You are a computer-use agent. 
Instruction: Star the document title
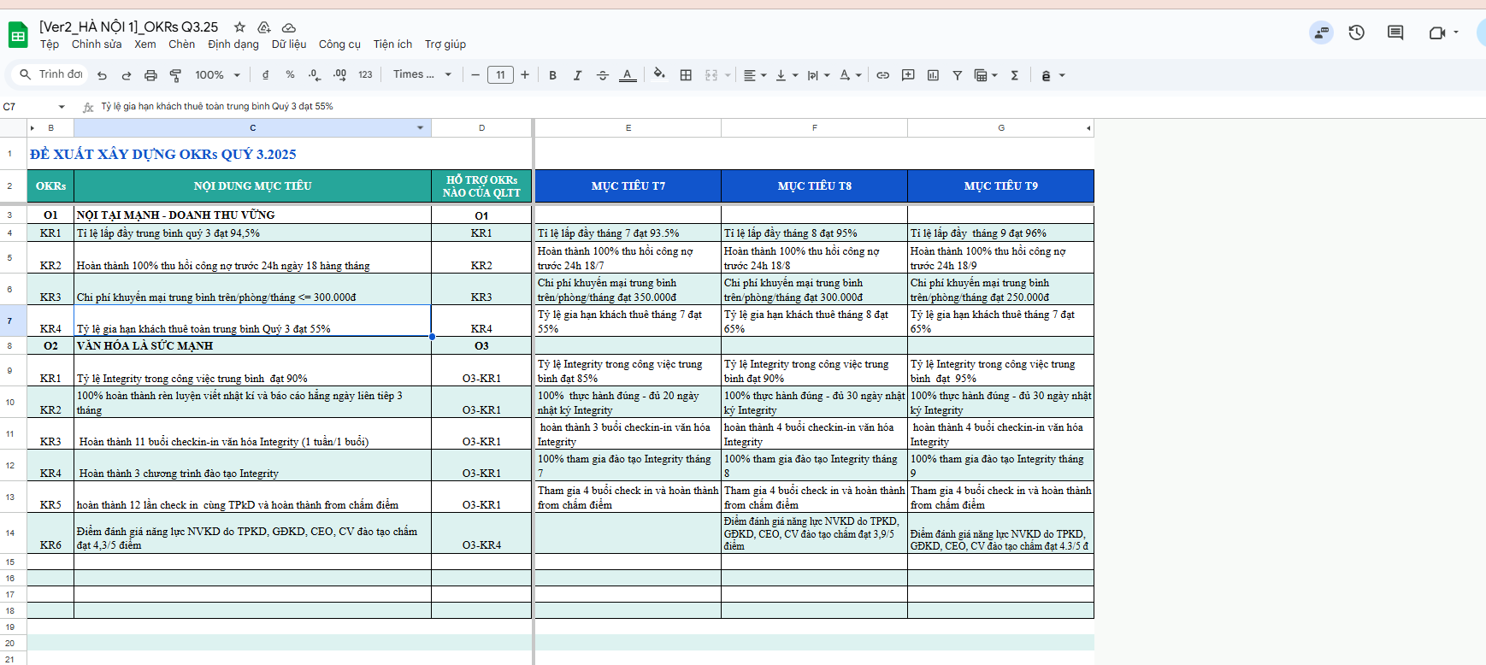[239, 27]
